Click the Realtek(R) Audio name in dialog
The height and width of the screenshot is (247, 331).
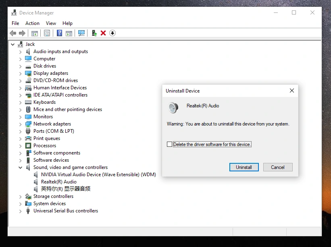[203, 106]
